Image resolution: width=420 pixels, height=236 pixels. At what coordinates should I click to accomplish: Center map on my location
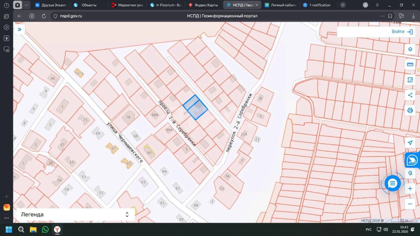[x=410, y=143]
